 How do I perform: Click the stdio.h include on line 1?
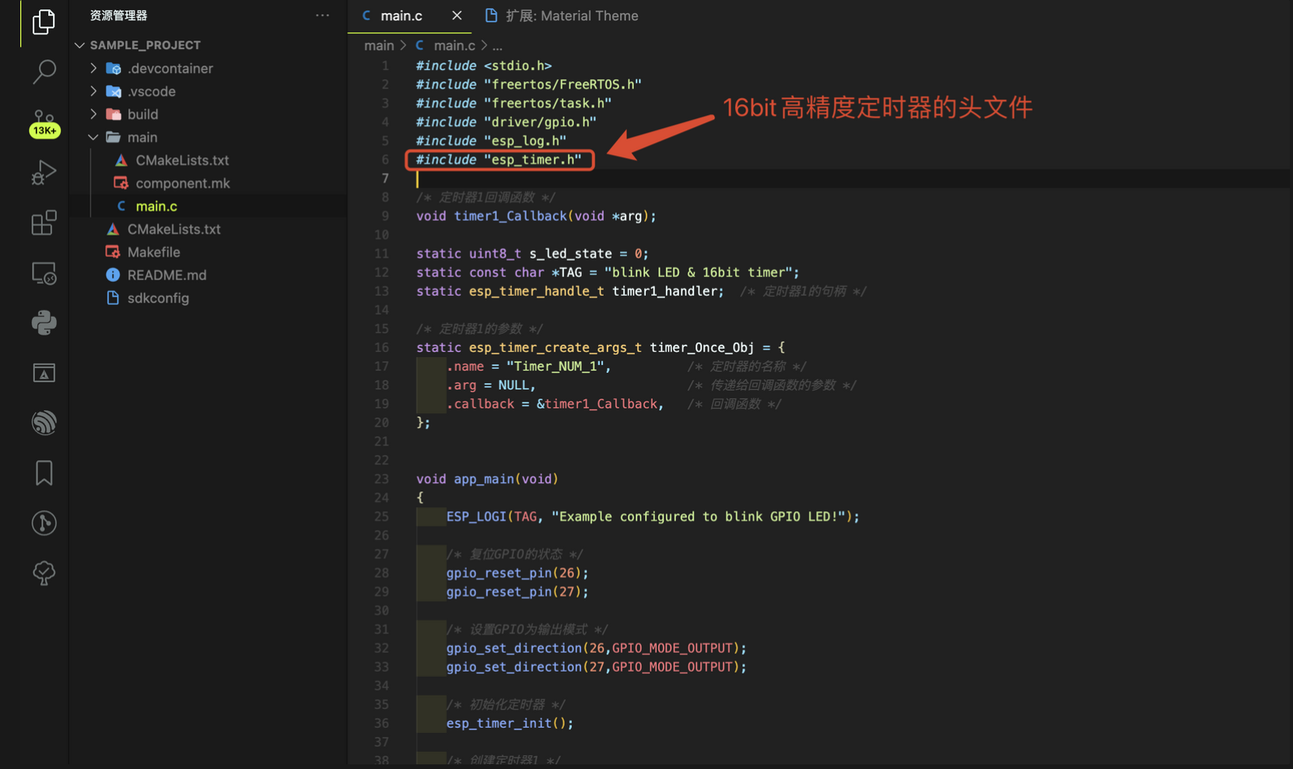click(x=484, y=65)
